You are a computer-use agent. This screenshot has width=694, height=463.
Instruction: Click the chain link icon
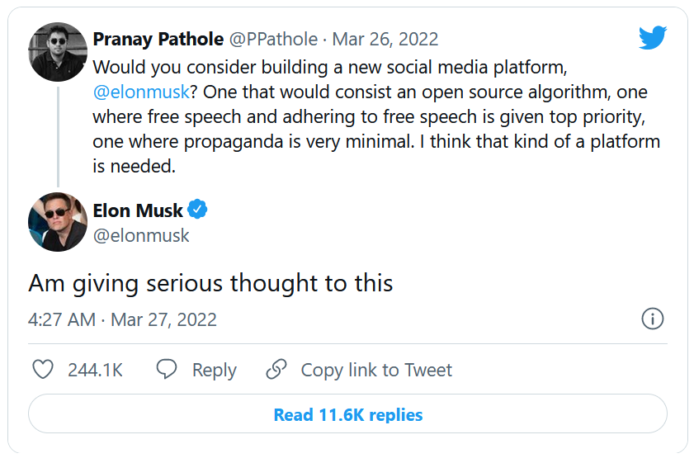coord(276,370)
